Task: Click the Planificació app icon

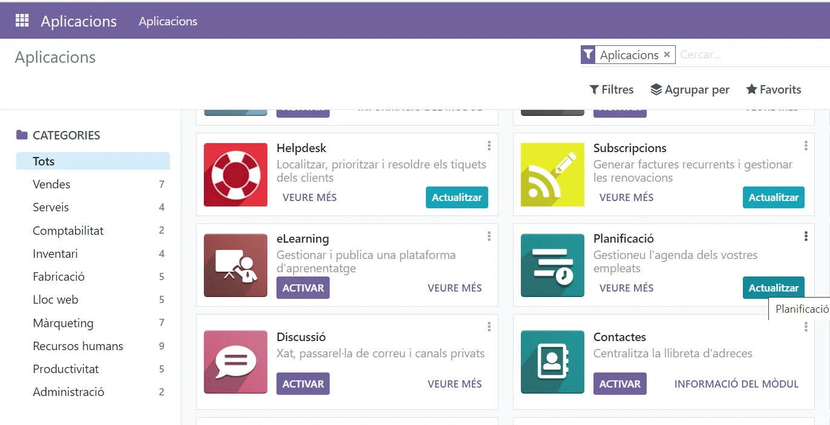Action: point(552,266)
